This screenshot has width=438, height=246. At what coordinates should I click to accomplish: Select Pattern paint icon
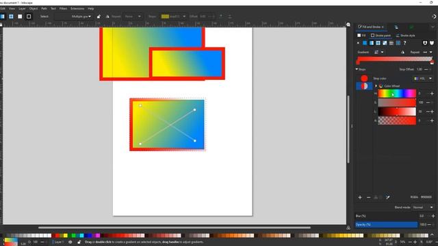391,43
